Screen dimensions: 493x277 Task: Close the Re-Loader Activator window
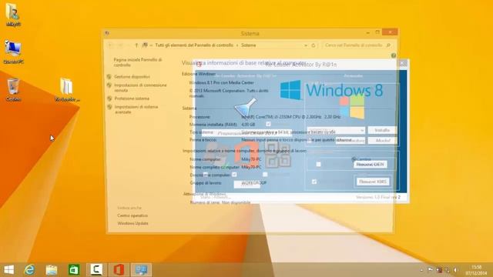point(403,64)
